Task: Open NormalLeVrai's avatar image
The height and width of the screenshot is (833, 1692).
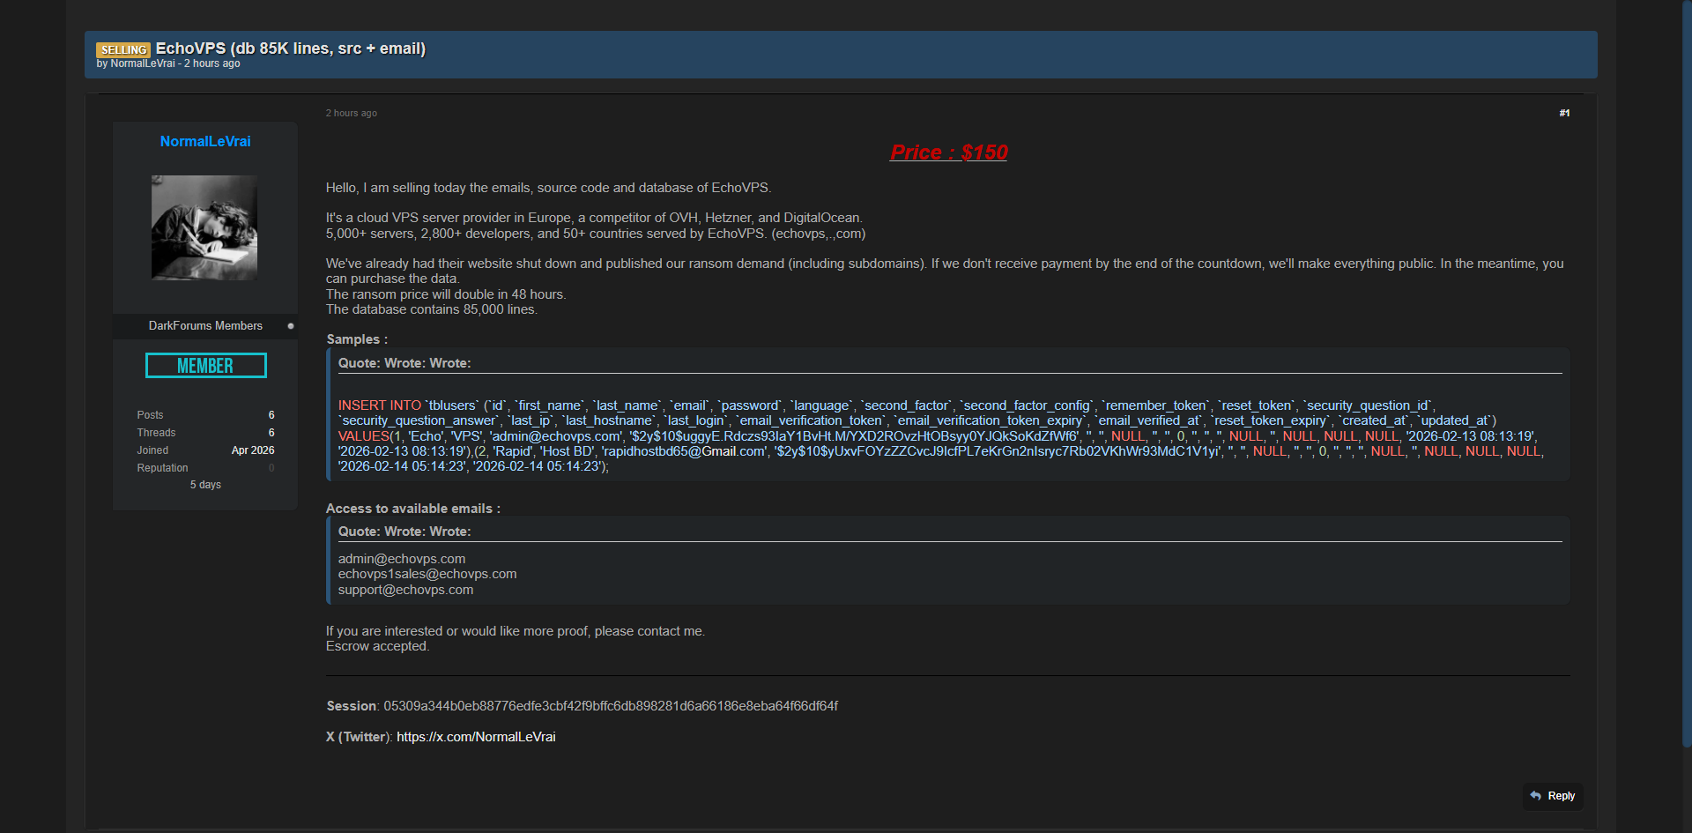Action: tap(204, 227)
